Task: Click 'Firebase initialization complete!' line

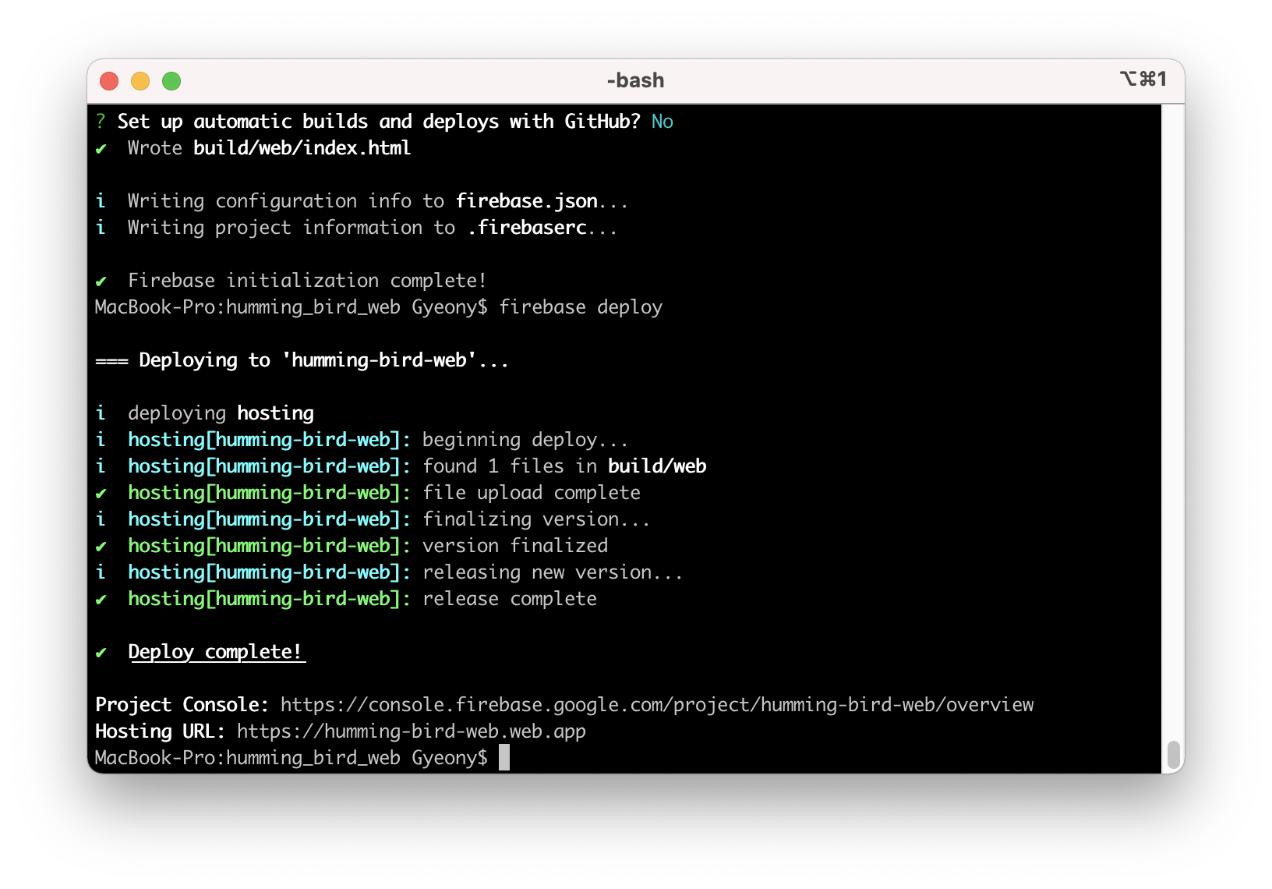Action: click(307, 281)
